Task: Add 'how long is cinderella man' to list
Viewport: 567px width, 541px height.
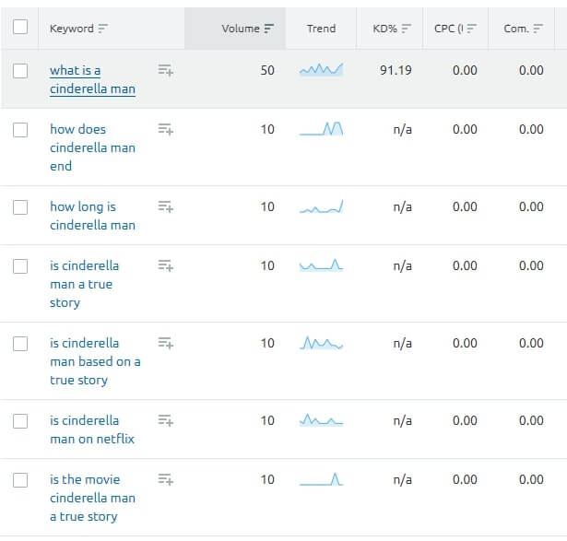Action: click(x=166, y=206)
